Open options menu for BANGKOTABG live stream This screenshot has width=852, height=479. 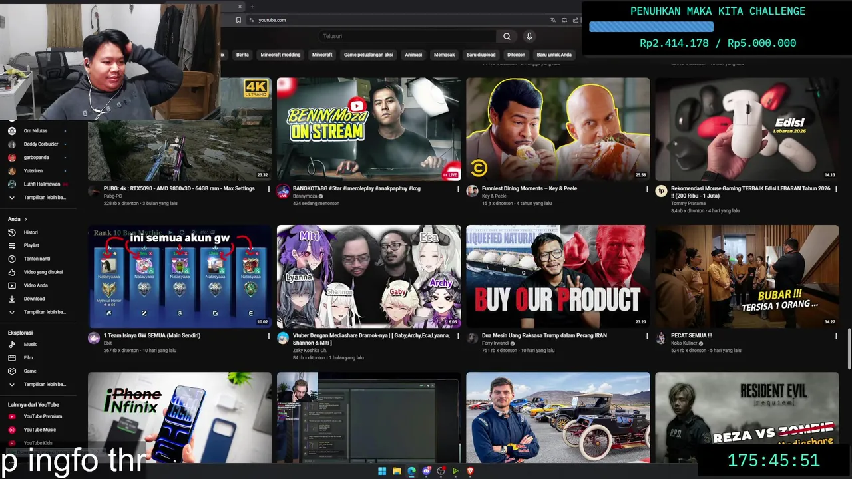coord(458,189)
